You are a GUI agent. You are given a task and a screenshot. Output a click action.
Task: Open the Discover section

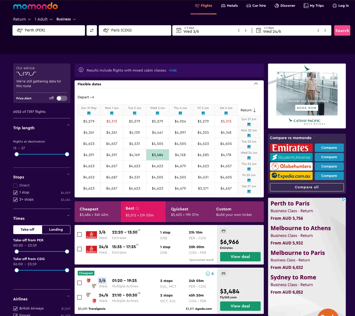click(x=285, y=5)
